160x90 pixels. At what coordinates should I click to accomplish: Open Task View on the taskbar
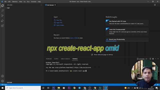[48, 88]
